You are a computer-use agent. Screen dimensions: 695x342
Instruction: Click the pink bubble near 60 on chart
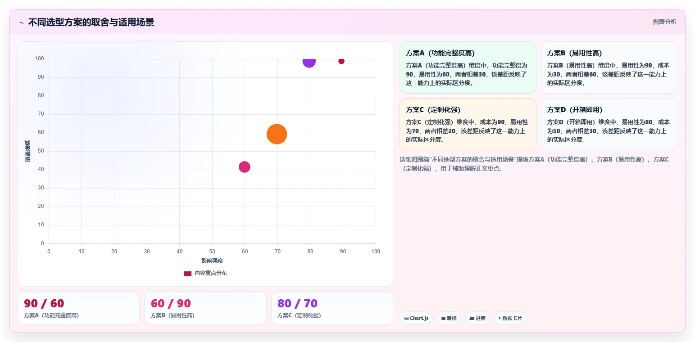coord(245,167)
